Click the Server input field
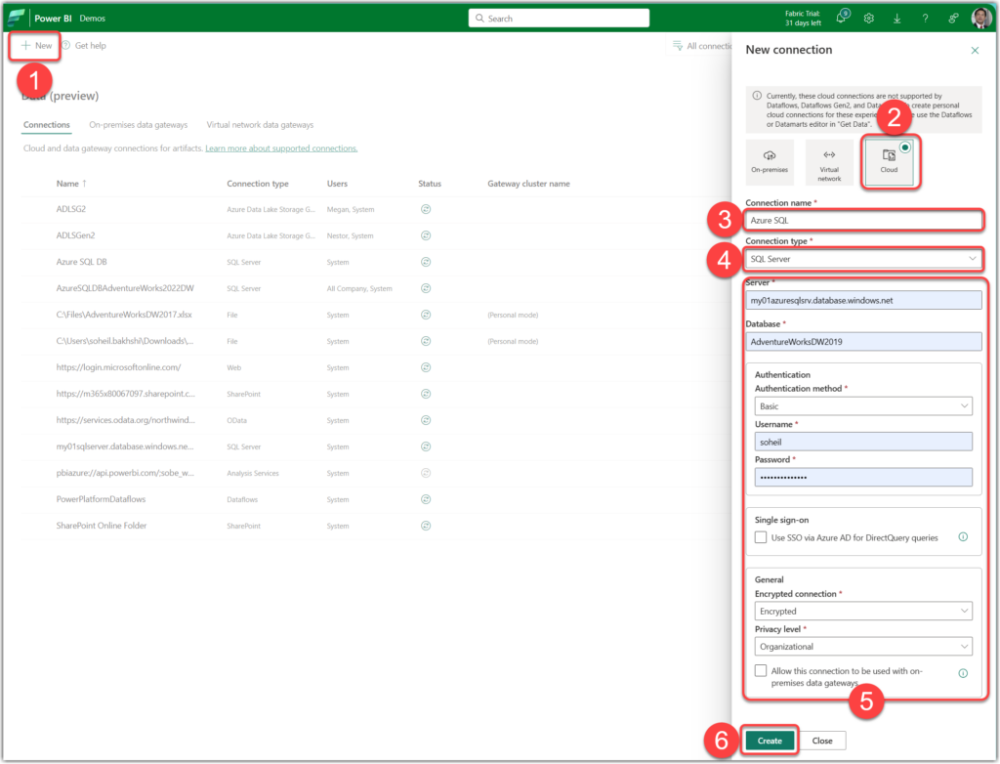 pyautogui.click(x=863, y=301)
